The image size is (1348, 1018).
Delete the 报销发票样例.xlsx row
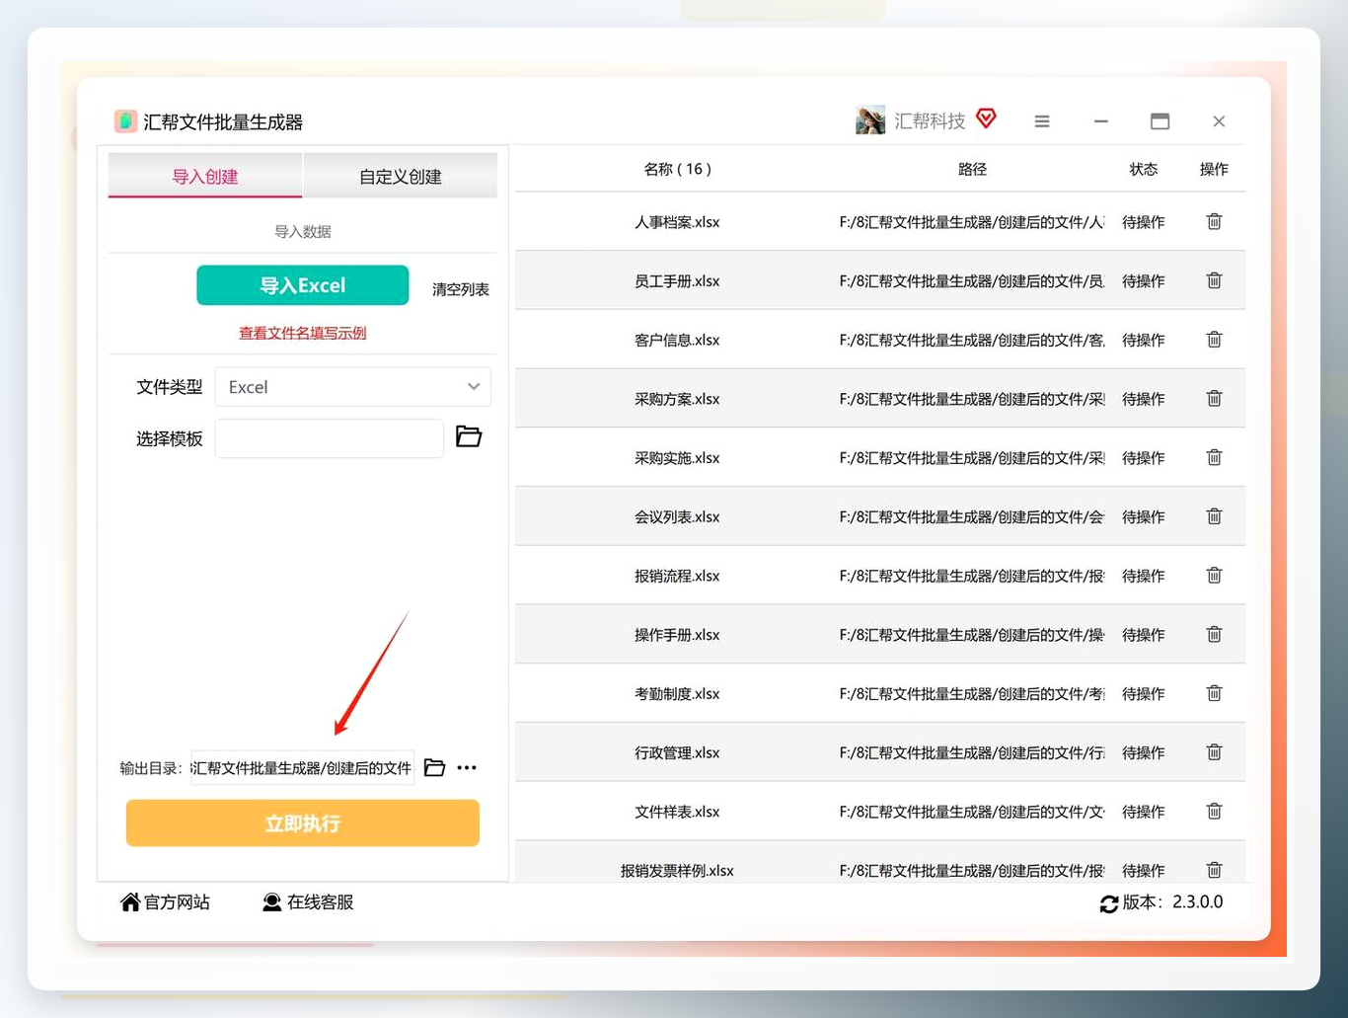point(1214,870)
